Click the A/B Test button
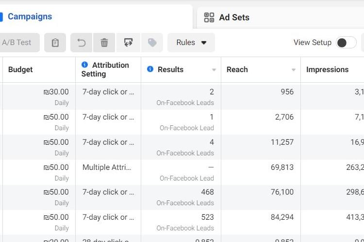The height and width of the screenshot is (242, 364). pyautogui.click(x=17, y=43)
